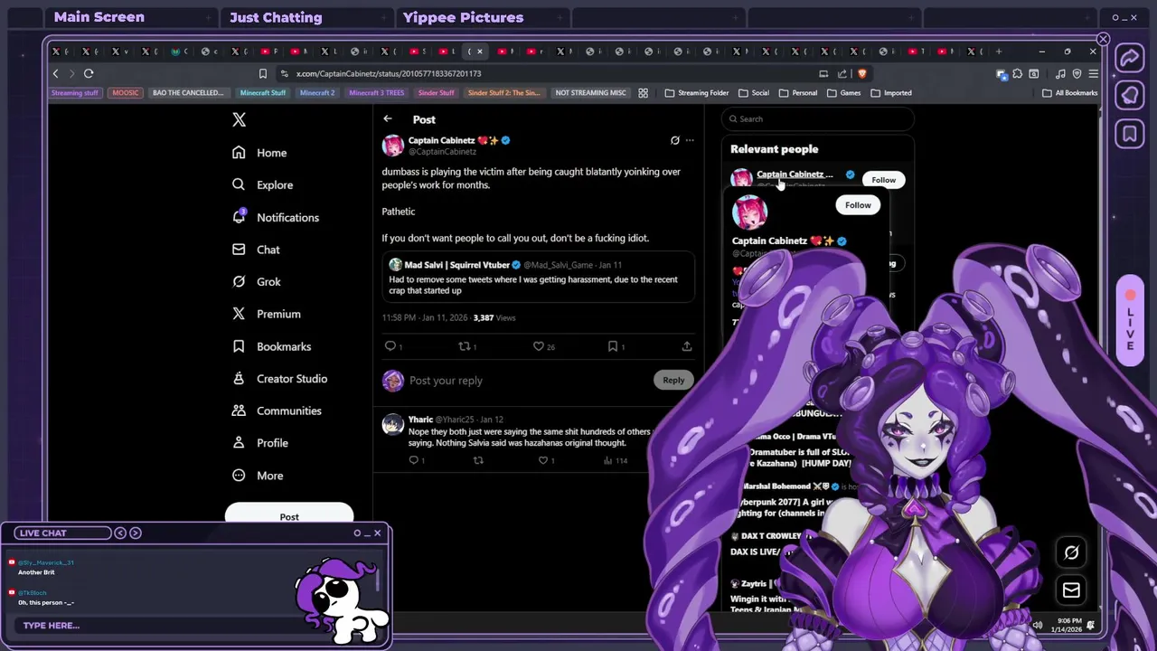
Task: Click the white Post button
Action: [289, 514]
